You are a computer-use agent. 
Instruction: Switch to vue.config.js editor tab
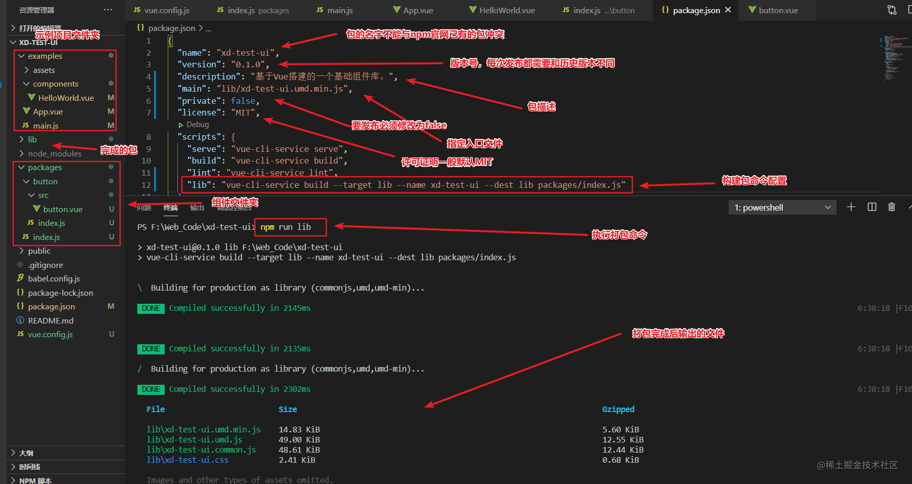tap(167, 10)
